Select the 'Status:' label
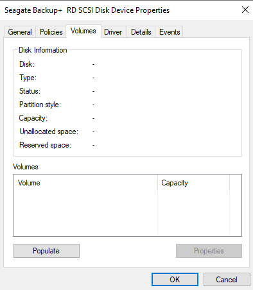 (x=30, y=91)
